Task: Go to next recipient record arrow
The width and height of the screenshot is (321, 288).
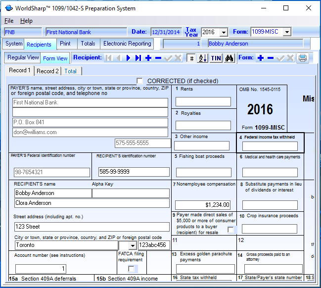Action: click(x=128, y=58)
